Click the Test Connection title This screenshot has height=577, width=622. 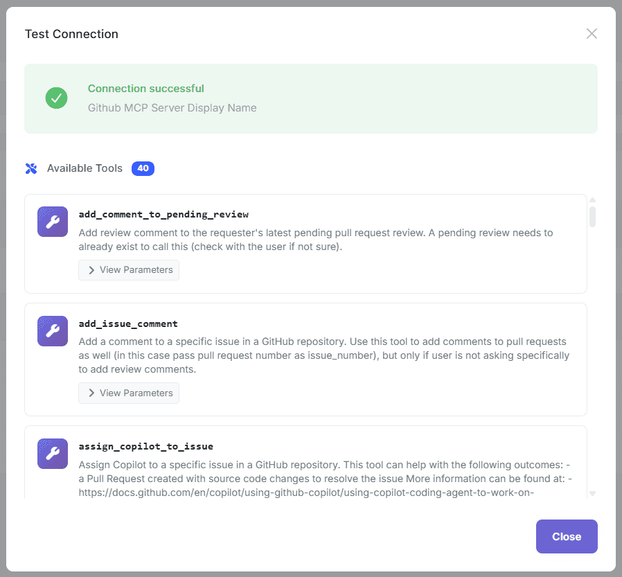click(71, 33)
